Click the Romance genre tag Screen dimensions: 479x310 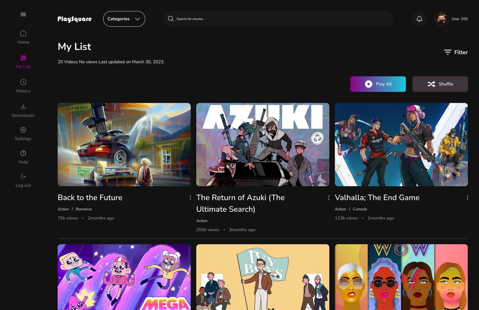84,209
